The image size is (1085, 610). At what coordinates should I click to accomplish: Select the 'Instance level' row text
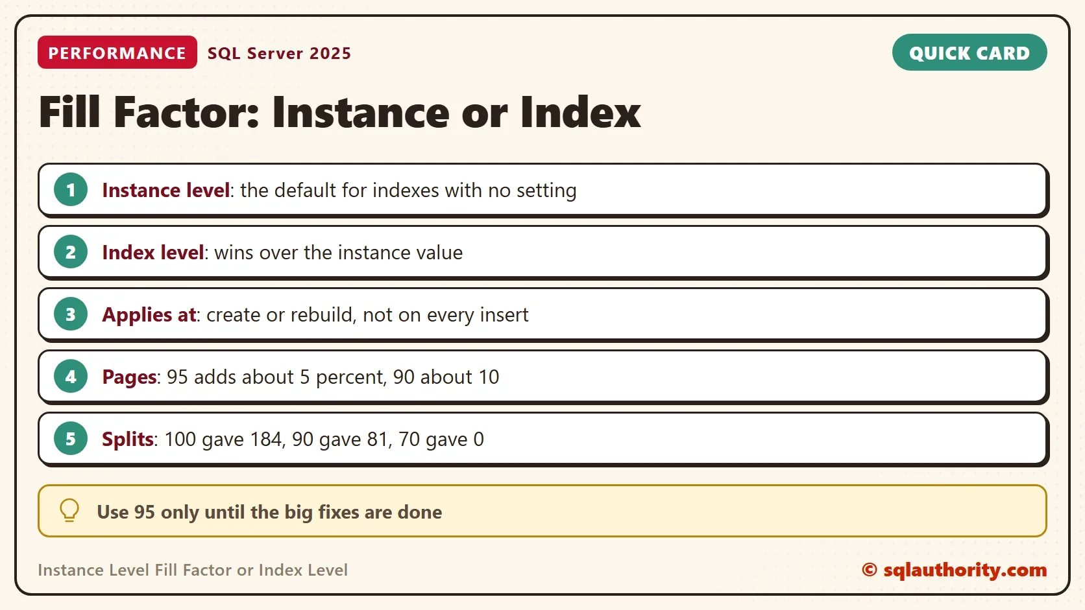[339, 190]
